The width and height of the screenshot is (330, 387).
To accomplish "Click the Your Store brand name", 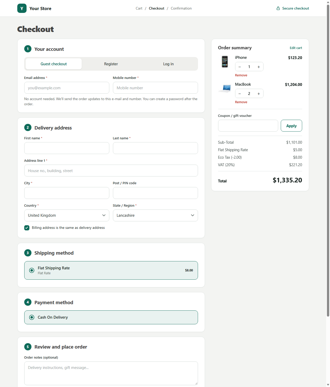I will click(40, 9).
